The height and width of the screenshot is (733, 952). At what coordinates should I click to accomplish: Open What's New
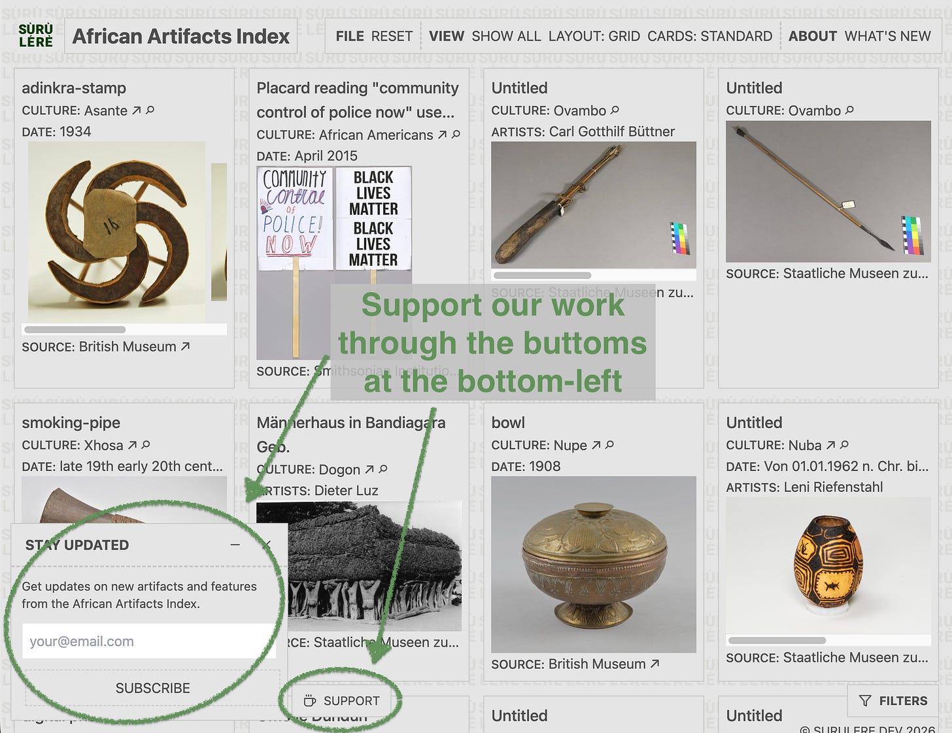888,36
